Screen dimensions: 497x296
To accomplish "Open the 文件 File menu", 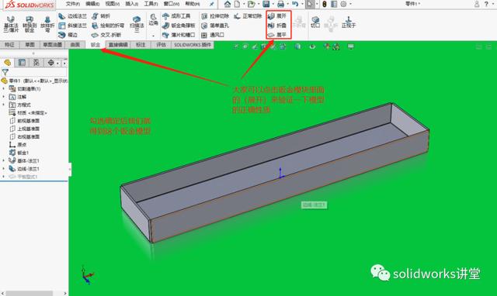I will [72, 4].
